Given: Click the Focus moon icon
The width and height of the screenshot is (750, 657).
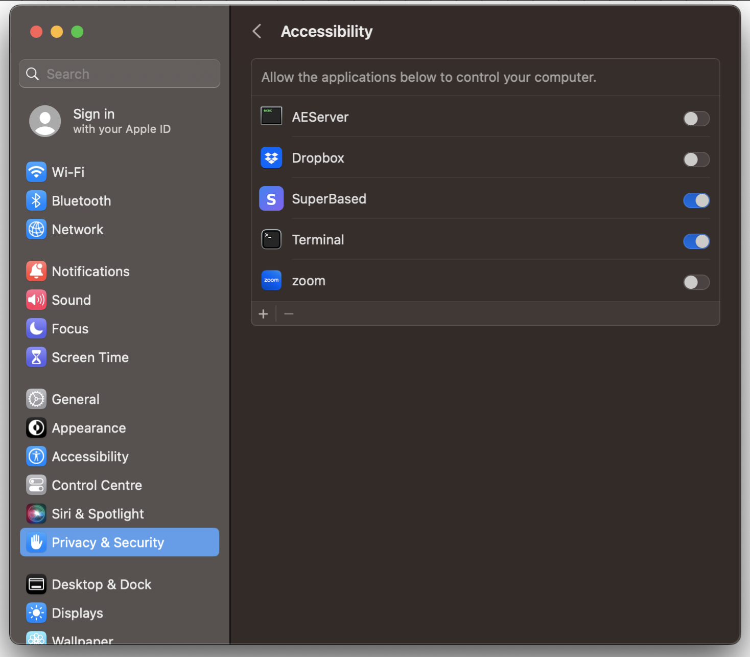Looking at the screenshot, I should (36, 329).
